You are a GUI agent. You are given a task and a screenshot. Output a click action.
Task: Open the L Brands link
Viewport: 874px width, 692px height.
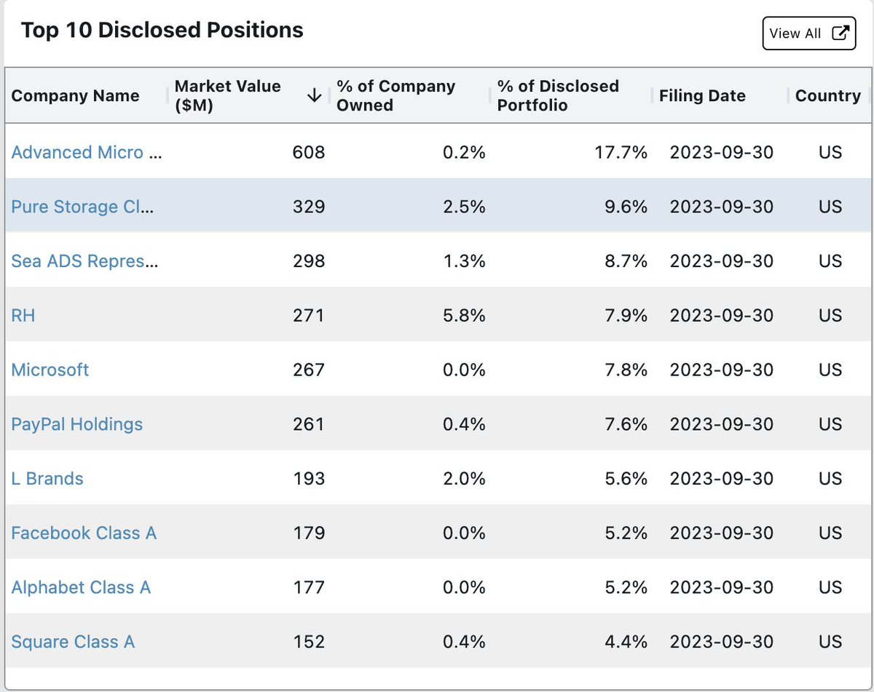coord(47,479)
